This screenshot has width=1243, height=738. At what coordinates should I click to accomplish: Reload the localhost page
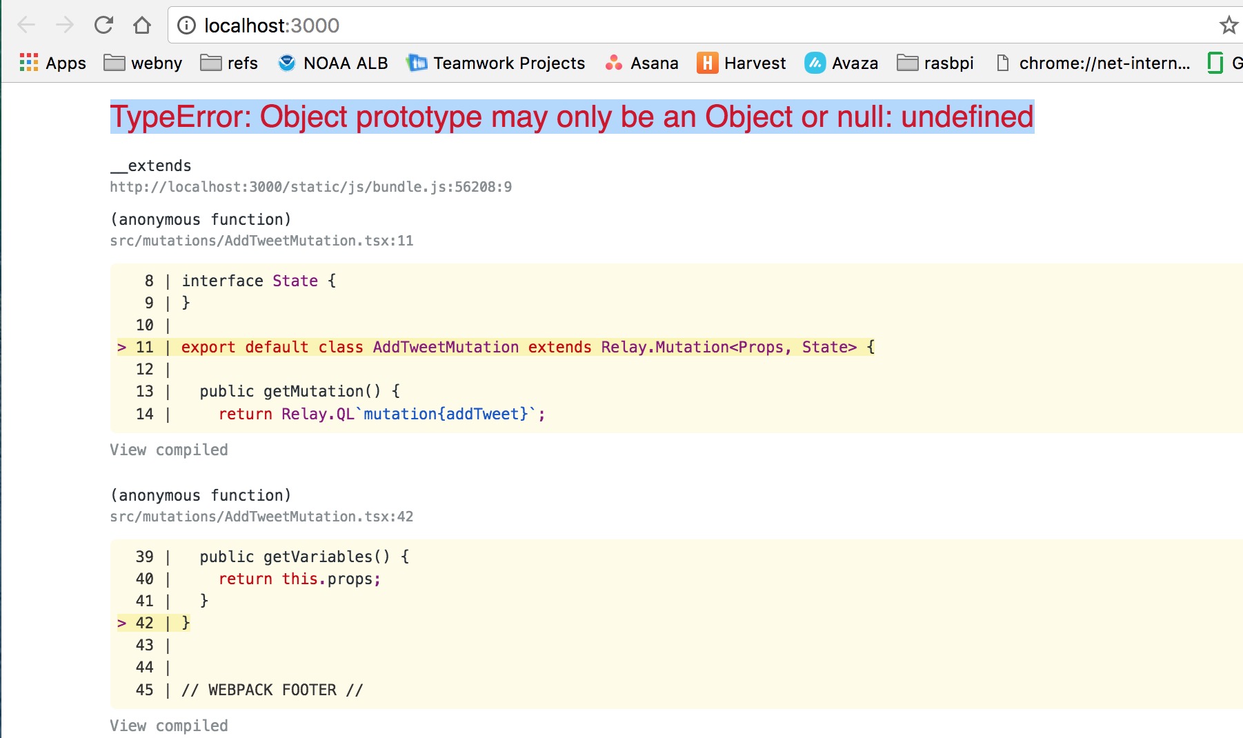[x=103, y=26]
